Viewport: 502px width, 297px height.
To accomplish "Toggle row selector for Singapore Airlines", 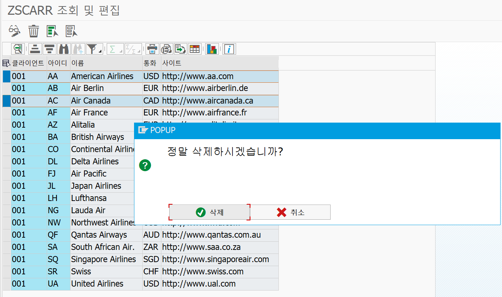I will [6, 260].
